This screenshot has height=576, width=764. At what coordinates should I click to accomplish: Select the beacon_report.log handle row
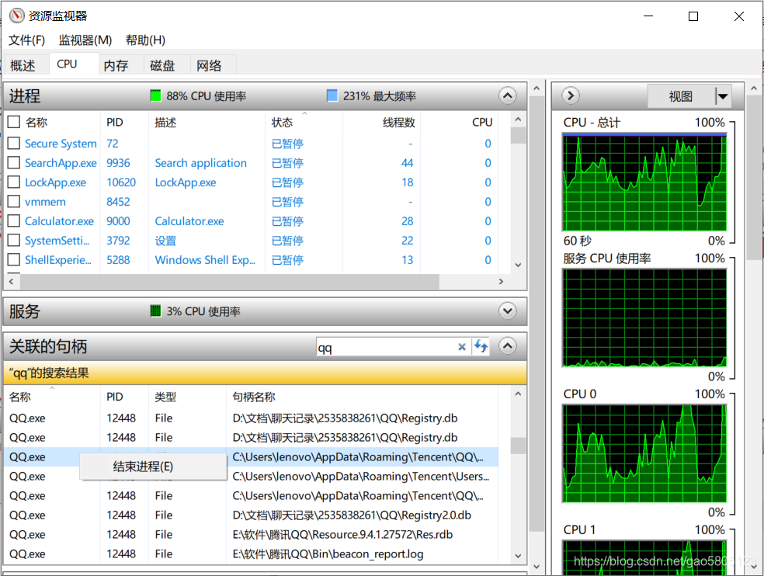(251, 554)
